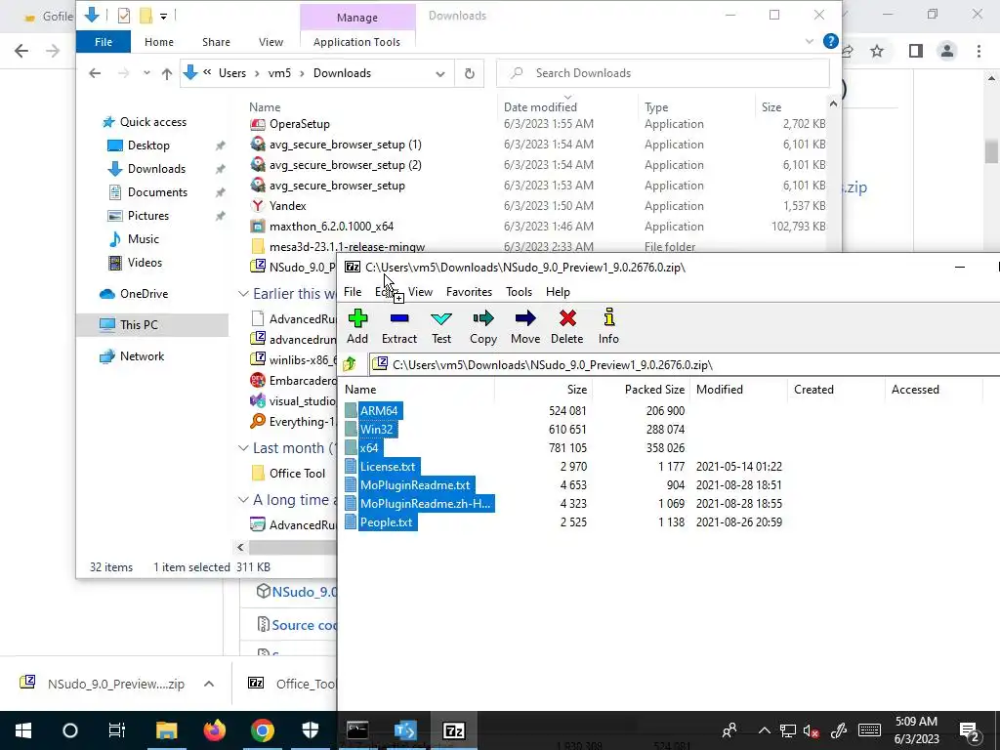Click the Add button in 7-Zip toolbar
This screenshot has height=750, width=1000.
(x=357, y=326)
